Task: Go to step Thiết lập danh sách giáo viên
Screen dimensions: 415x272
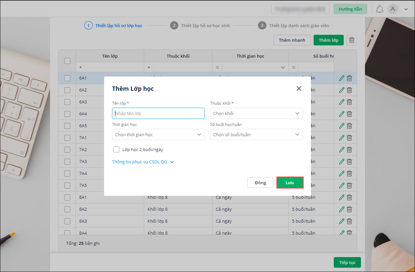Action: (294, 26)
